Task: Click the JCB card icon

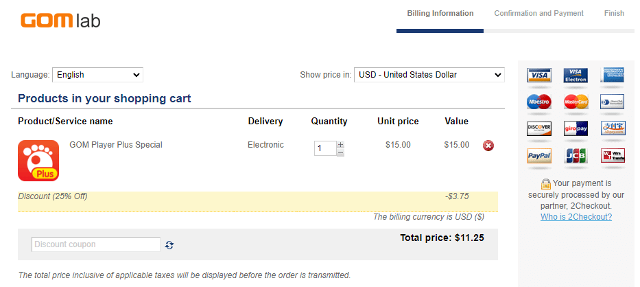Action: (x=576, y=155)
